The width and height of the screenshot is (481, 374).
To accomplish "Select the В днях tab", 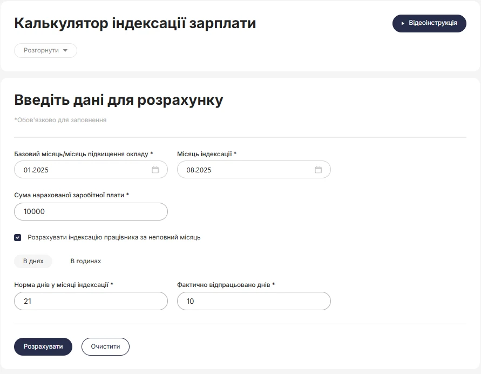I will [33, 261].
